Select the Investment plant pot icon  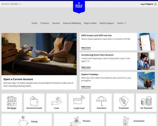[126, 121]
